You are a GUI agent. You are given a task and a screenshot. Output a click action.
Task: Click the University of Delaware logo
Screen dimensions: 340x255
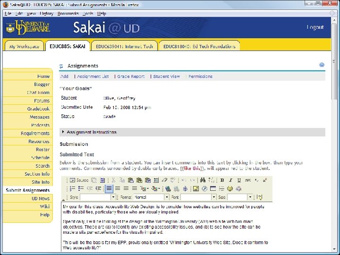click(x=28, y=27)
